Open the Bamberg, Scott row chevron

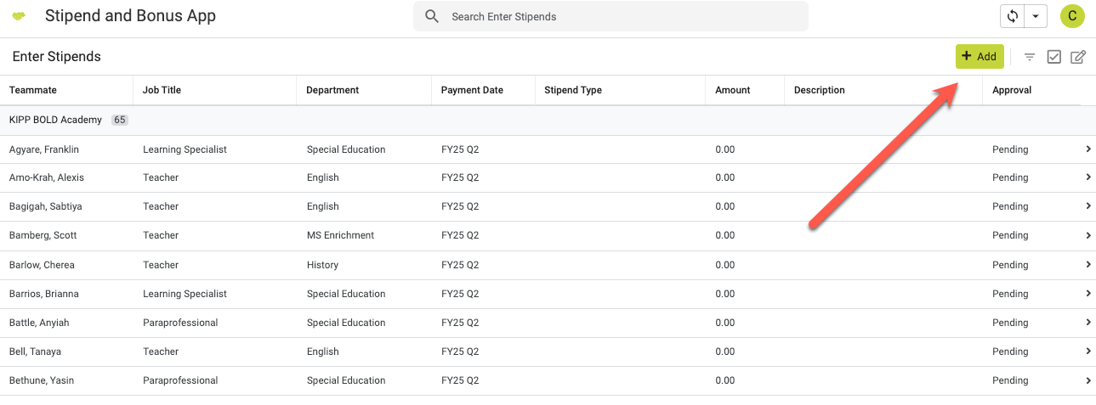click(1087, 235)
